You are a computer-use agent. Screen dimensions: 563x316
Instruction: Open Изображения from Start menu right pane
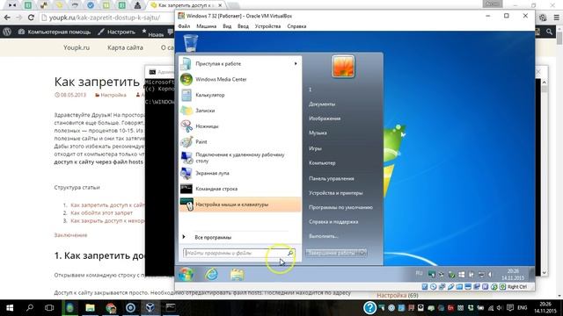pos(325,118)
